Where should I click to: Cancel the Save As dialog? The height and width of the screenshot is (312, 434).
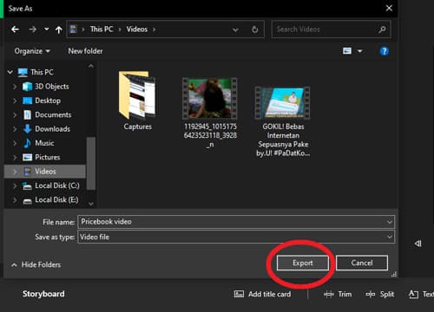(362, 263)
